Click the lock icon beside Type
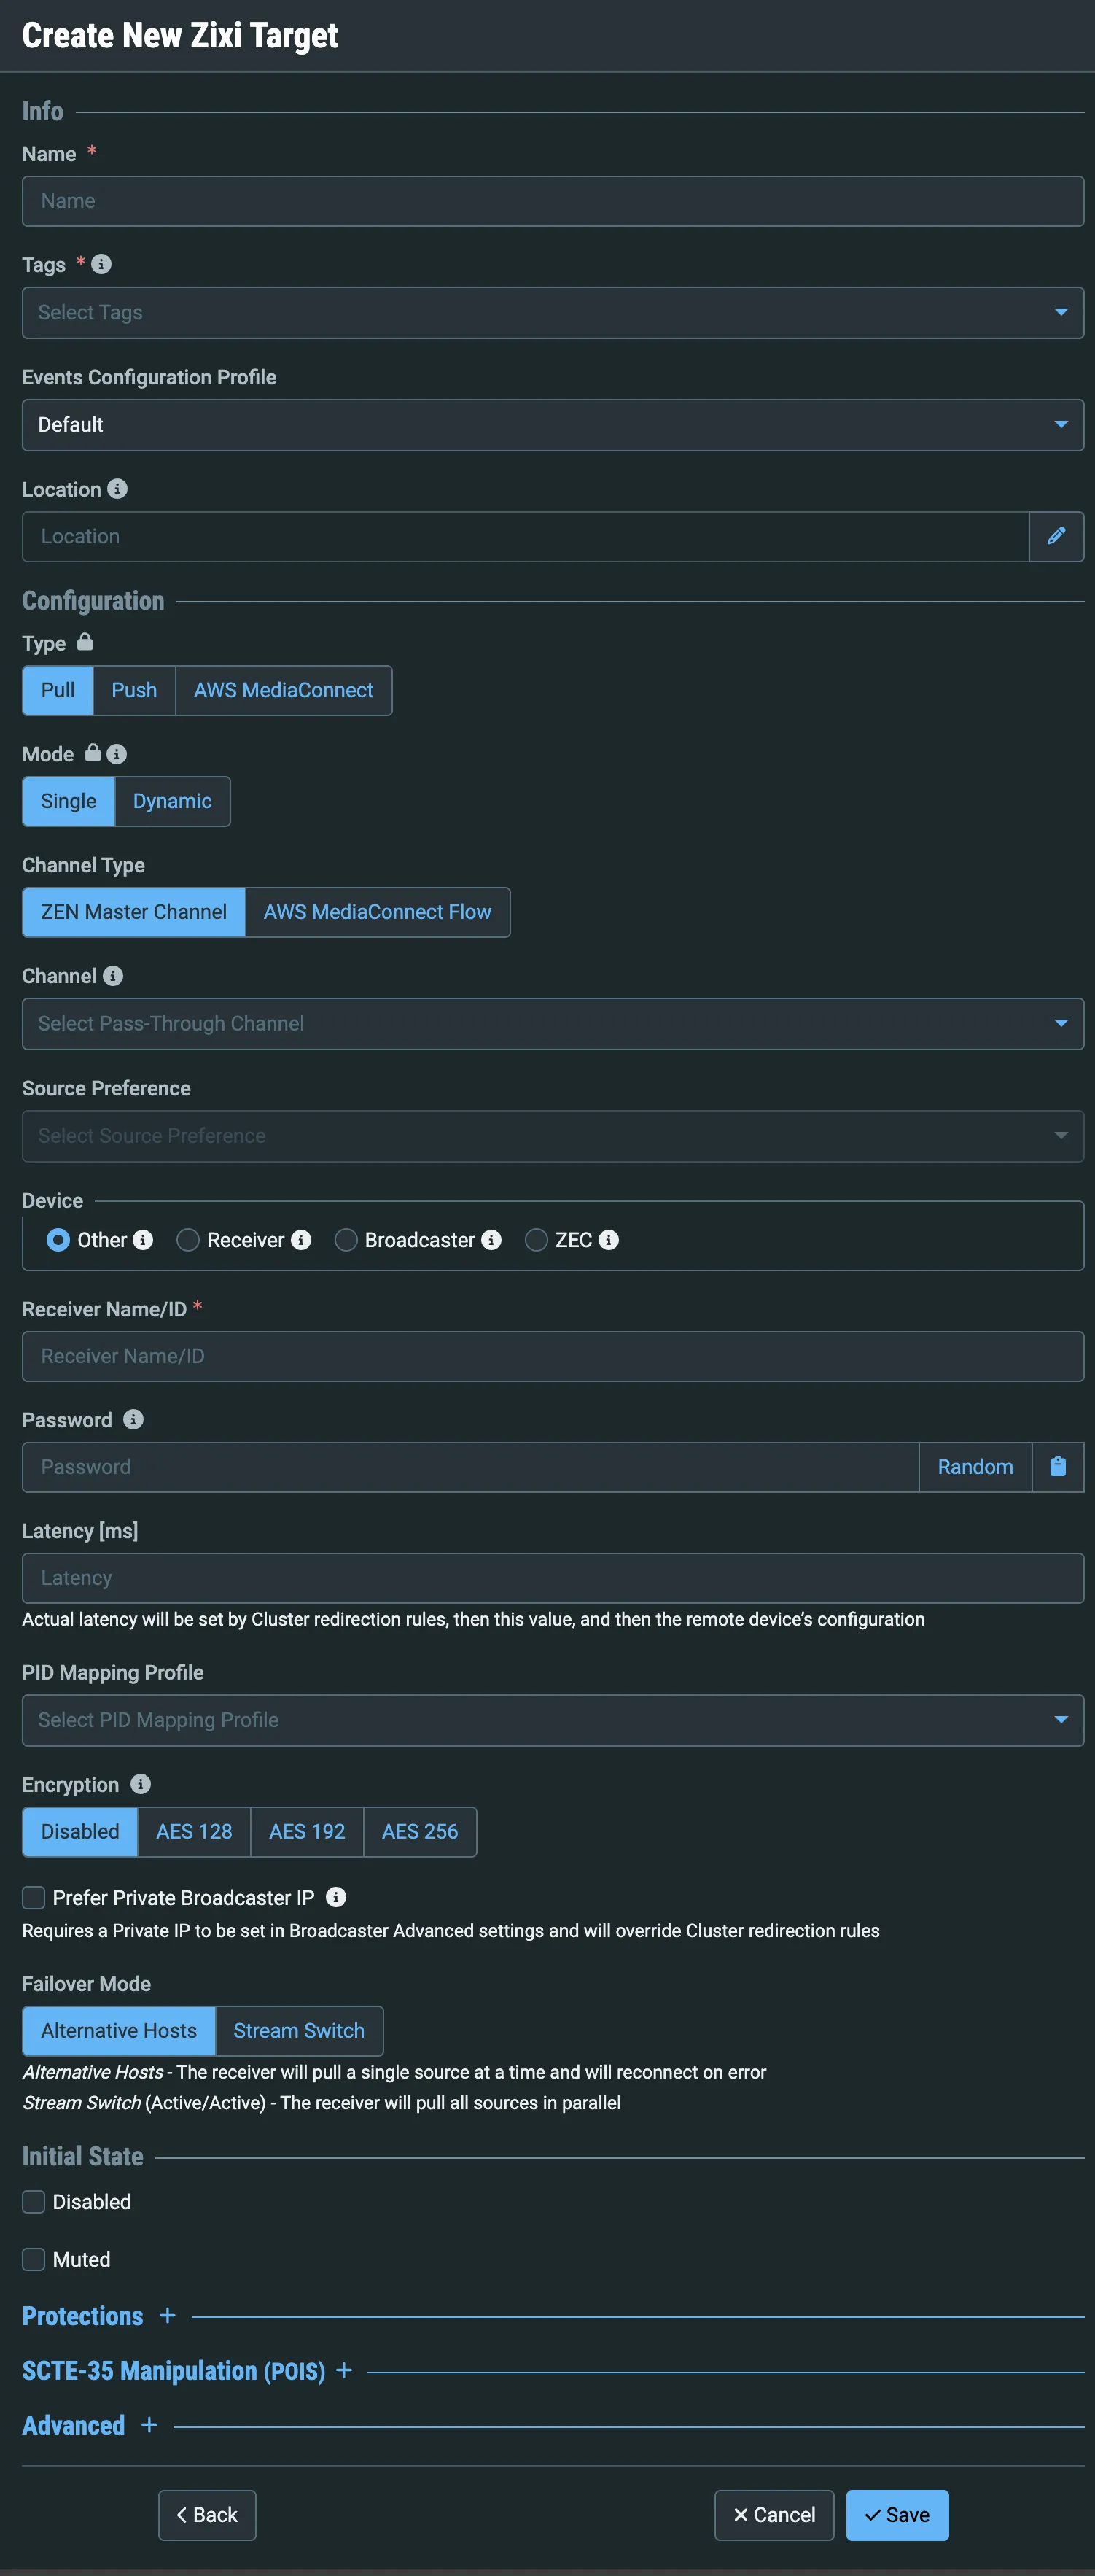The height and width of the screenshot is (2576, 1095). pos(85,642)
